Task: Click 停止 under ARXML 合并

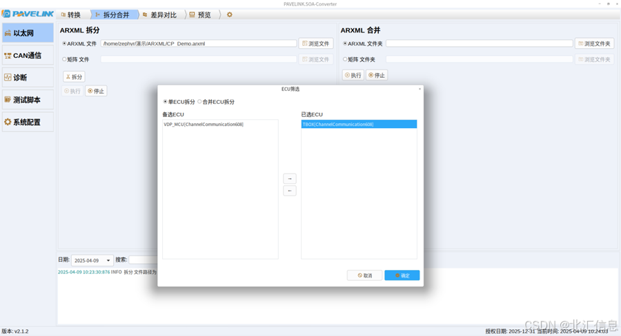Action: pos(376,75)
